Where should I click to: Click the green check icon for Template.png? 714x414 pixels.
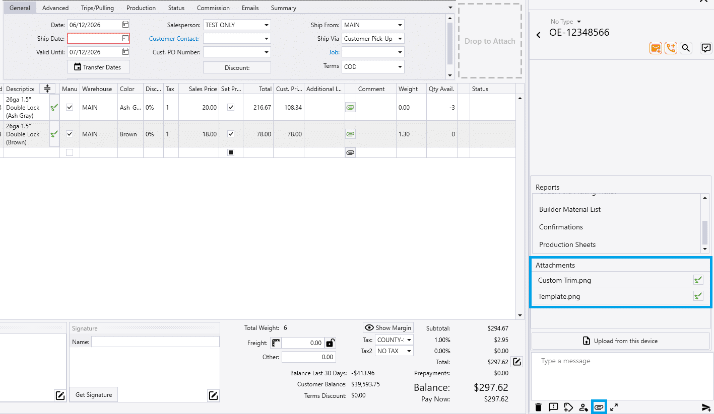698,296
